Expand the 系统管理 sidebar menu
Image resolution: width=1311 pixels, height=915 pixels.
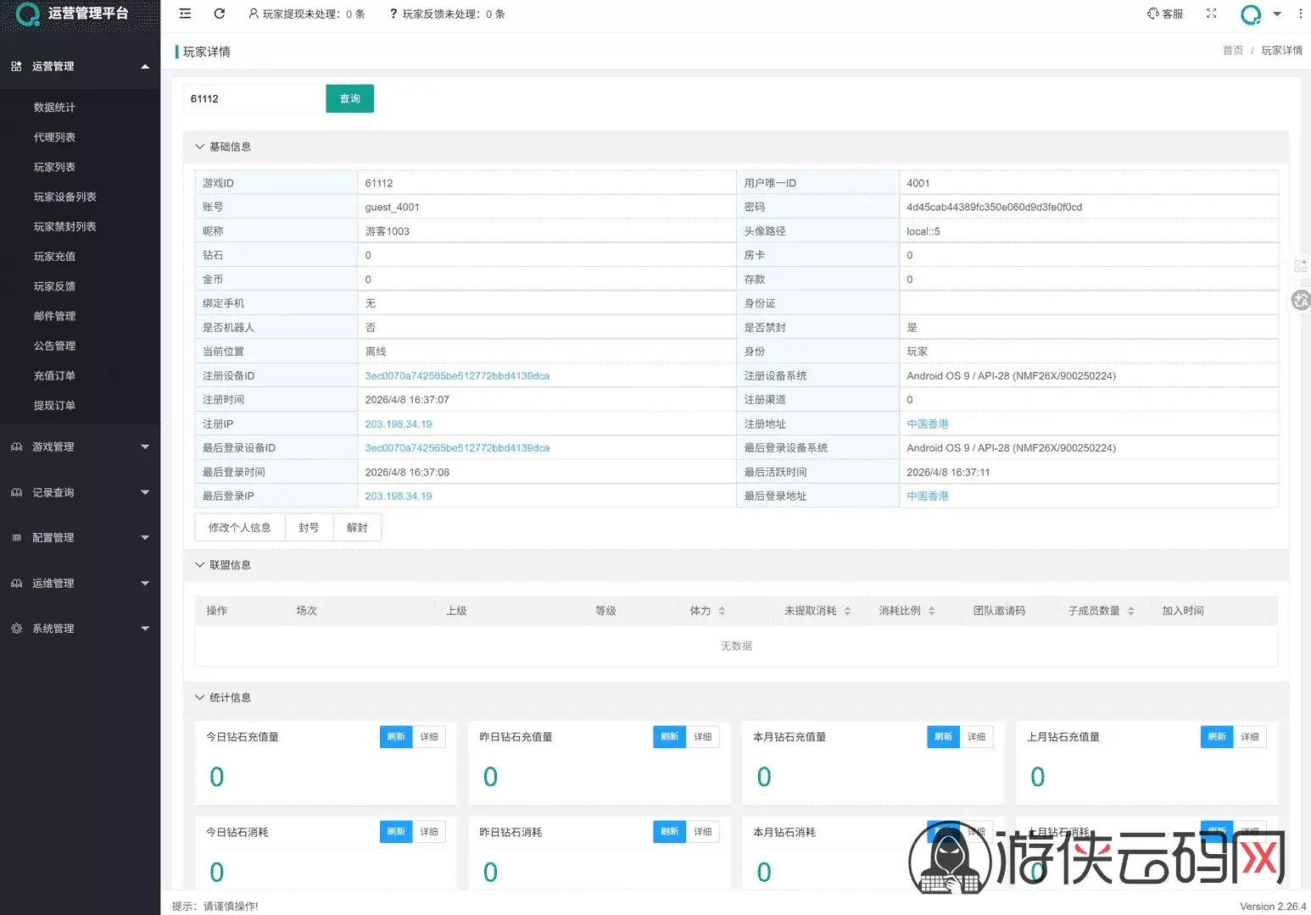[80, 629]
